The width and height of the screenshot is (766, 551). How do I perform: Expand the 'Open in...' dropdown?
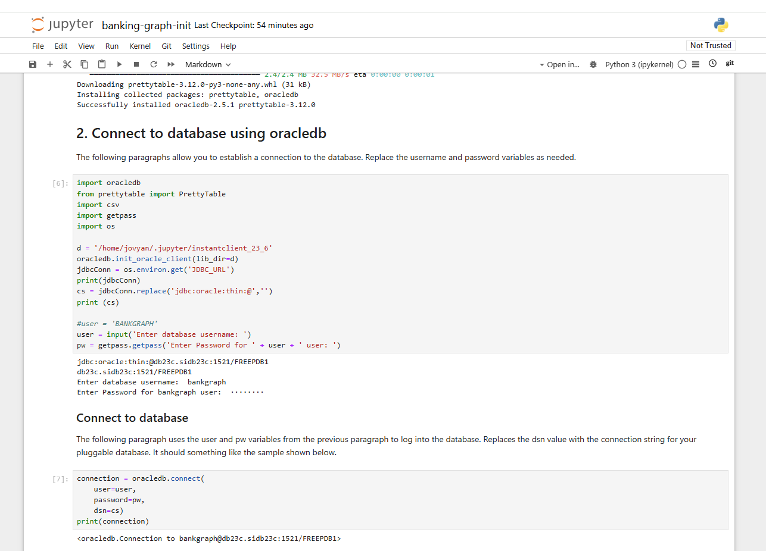point(559,64)
